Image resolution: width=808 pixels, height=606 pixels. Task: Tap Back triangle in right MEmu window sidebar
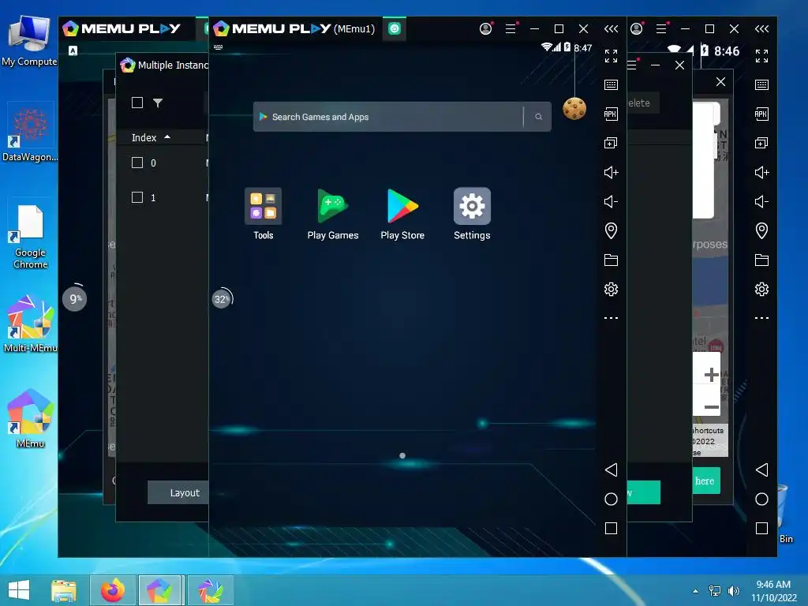pos(761,469)
